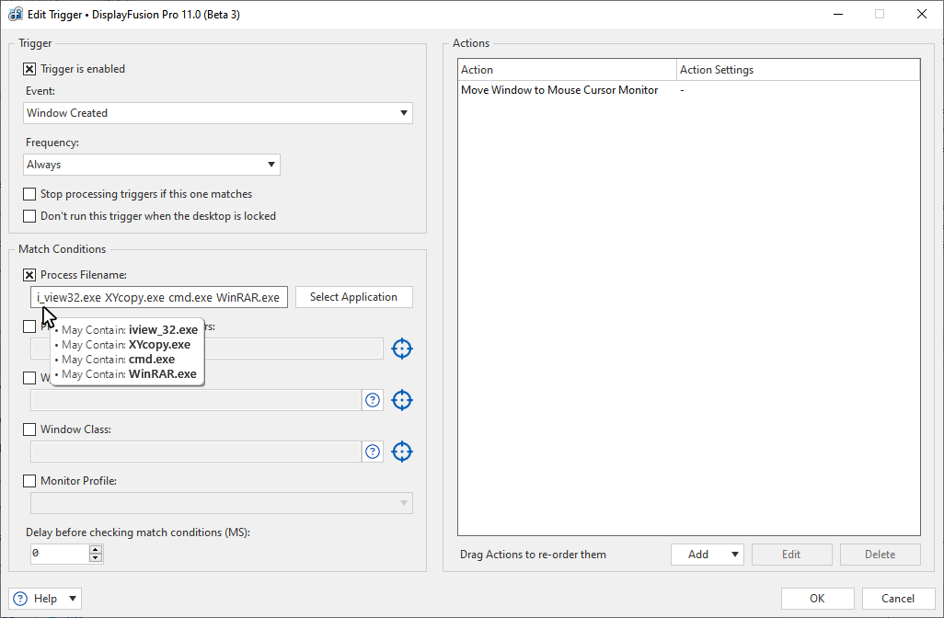Open the Add action dropdown button
The height and width of the screenshot is (618, 944).
pos(707,555)
